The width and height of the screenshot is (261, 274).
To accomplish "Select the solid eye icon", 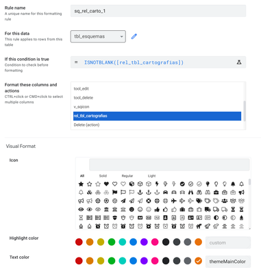I will coord(81,209).
